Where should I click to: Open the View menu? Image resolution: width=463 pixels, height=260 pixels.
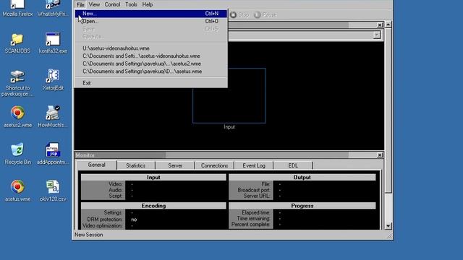tap(94, 4)
